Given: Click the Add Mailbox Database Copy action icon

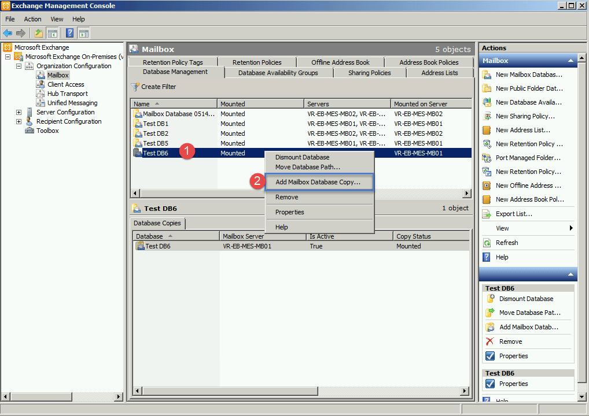Looking at the screenshot, I should tap(490, 327).
